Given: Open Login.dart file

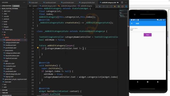Looking at the screenshot, I should 9,69.
